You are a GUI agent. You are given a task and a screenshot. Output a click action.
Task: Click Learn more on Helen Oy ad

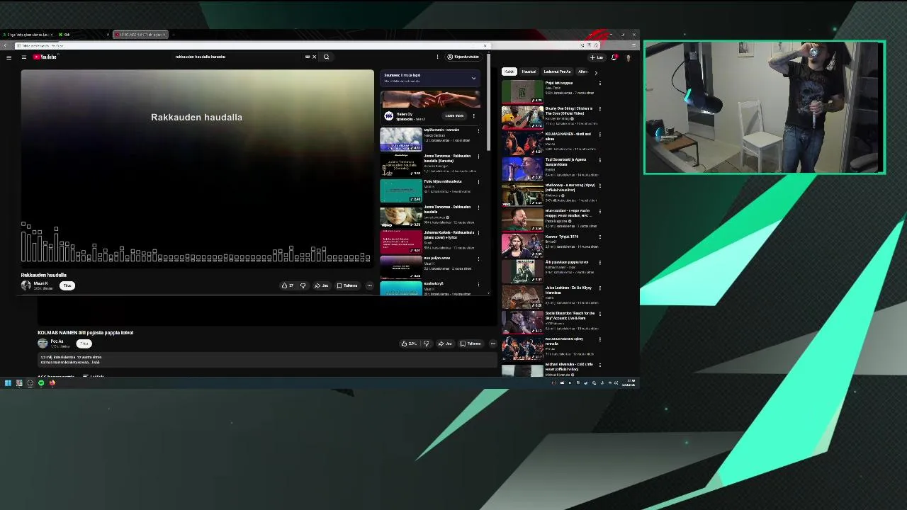point(454,115)
